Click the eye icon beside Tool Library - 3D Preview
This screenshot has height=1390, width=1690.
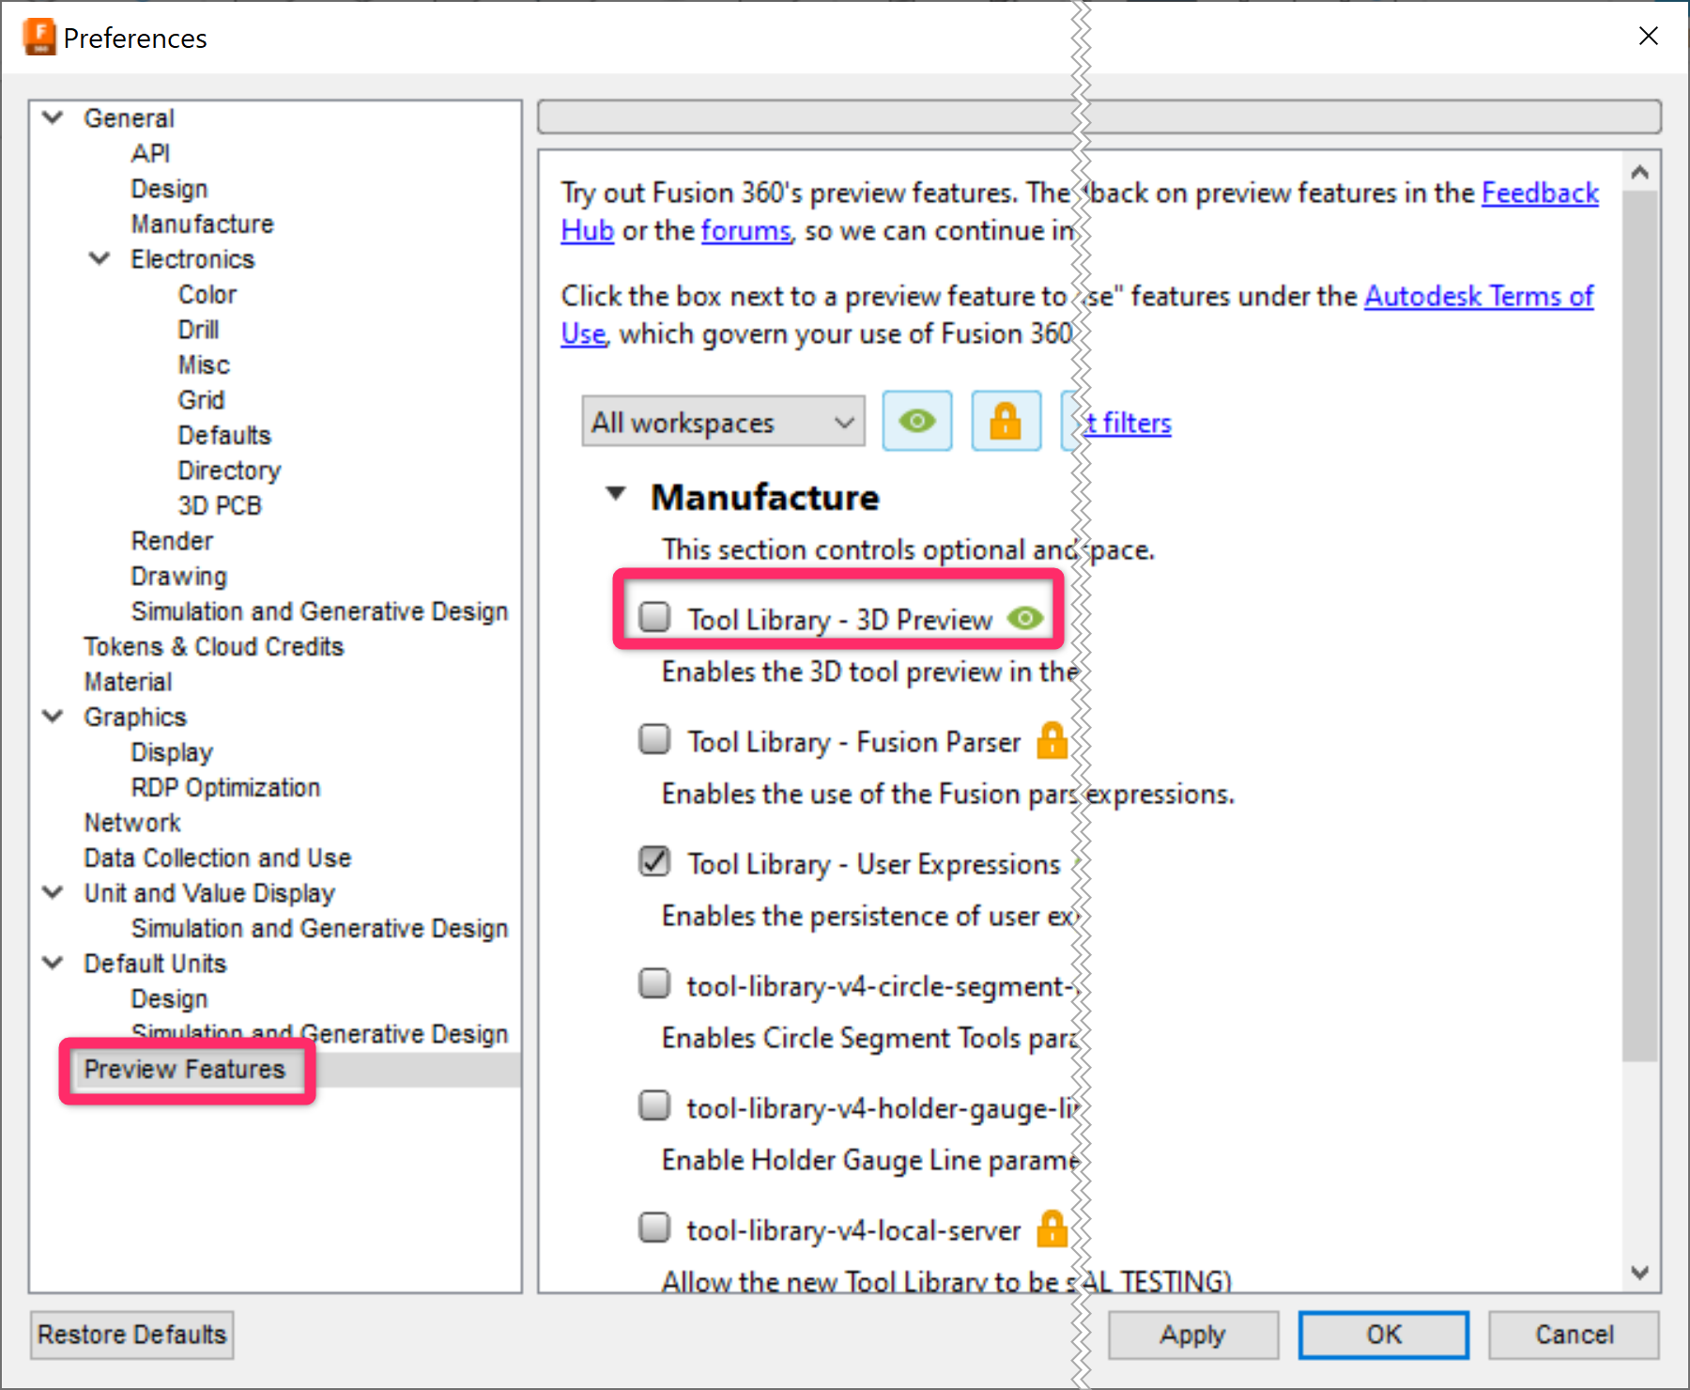(1024, 619)
